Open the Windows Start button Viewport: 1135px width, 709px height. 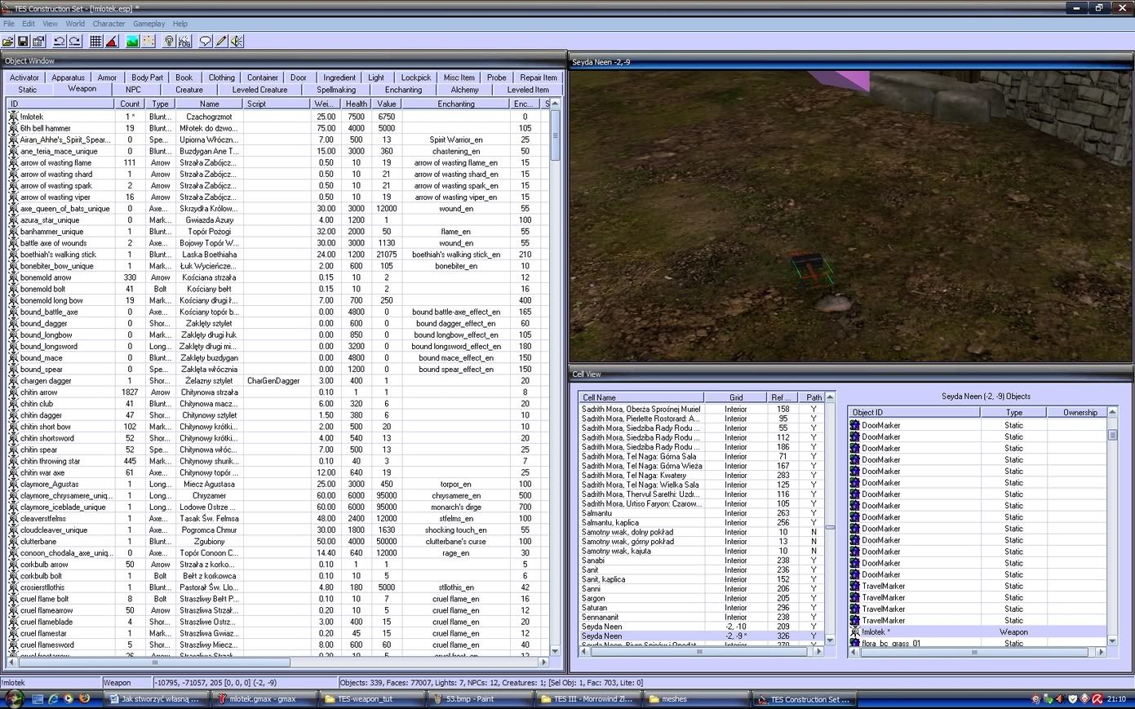[14, 699]
